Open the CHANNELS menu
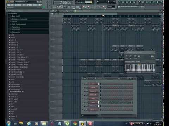The height and width of the screenshot is (126, 169). click(x=18, y=5)
